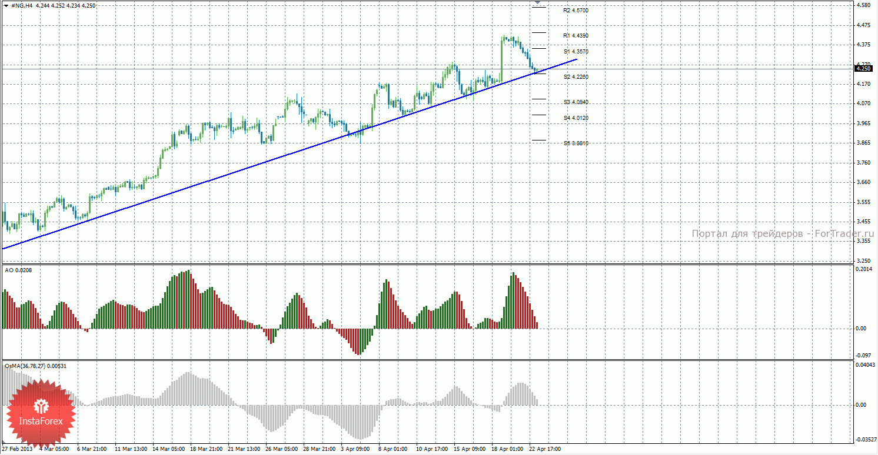This screenshot has height=455, width=878.
Task: Click the 4.580 price scale value
Action: [x=863, y=5]
